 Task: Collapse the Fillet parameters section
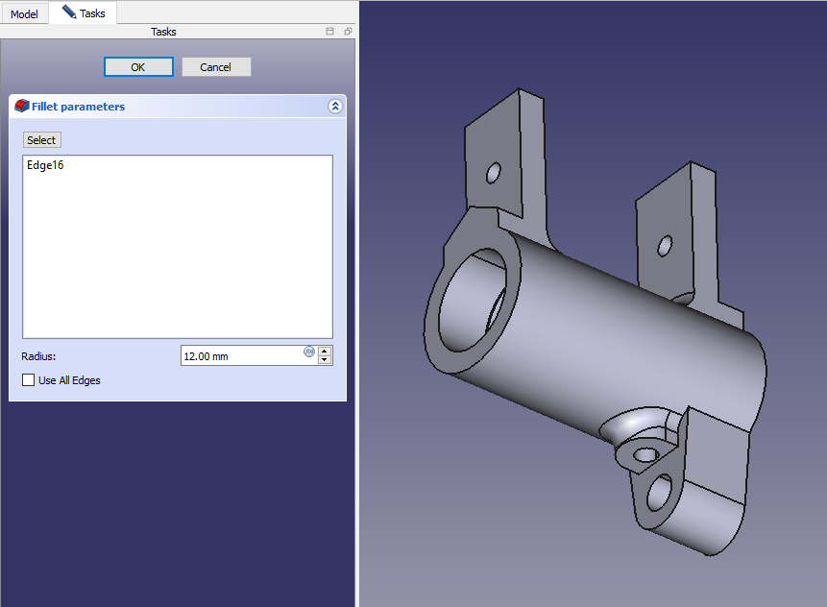point(334,107)
